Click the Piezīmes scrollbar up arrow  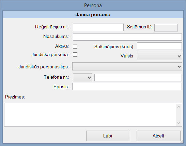click(179, 107)
